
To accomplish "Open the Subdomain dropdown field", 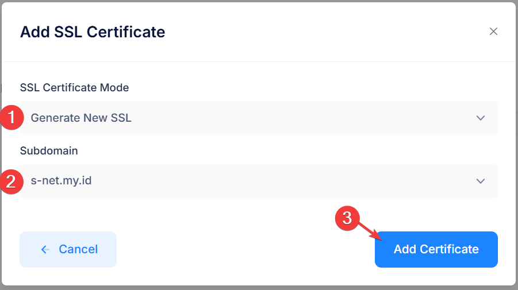I will click(259, 181).
